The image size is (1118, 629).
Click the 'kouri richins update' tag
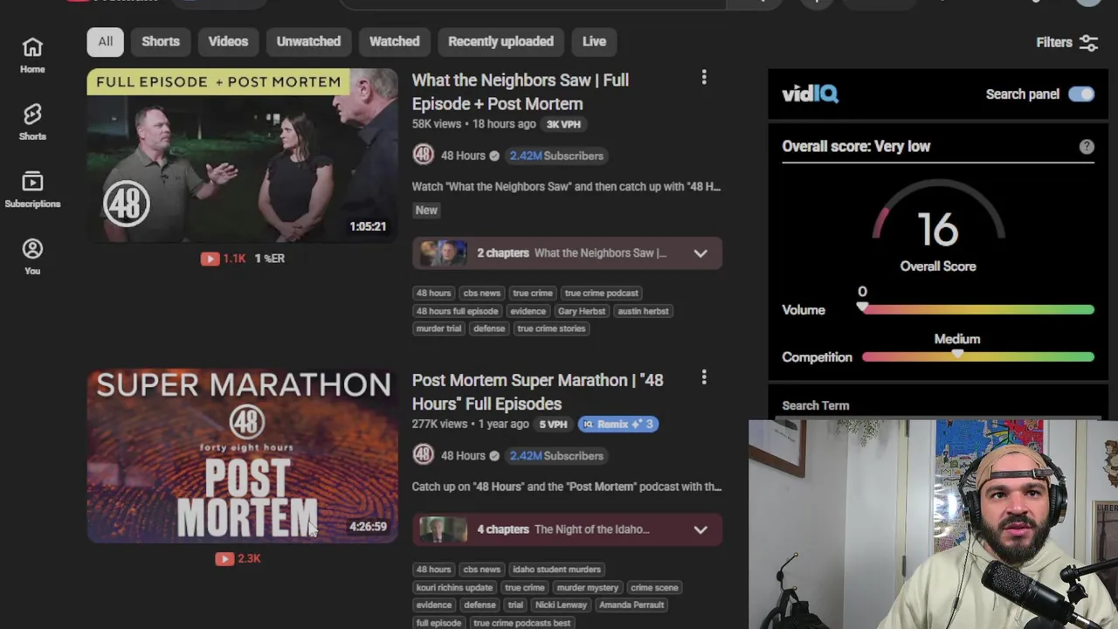coord(454,588)
